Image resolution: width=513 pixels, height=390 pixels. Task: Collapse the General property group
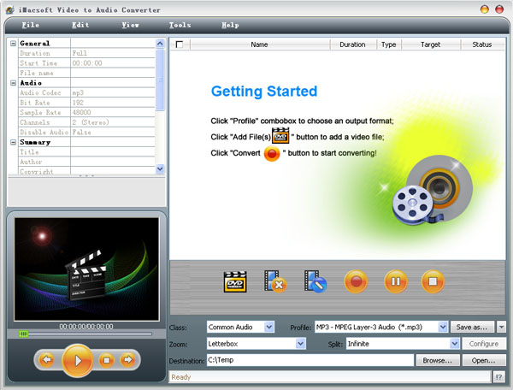pos(13,43)
